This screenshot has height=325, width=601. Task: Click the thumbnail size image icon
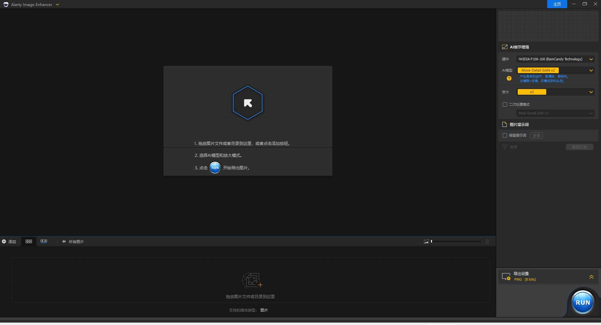coord(426,242)
